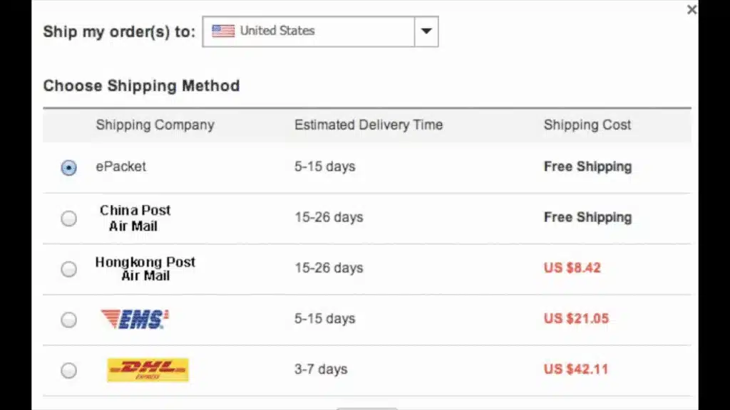Image resolution: width=730 pixels, height=410 pixels.
Task: Close the shipping method dialog
Action: (691, 10)
